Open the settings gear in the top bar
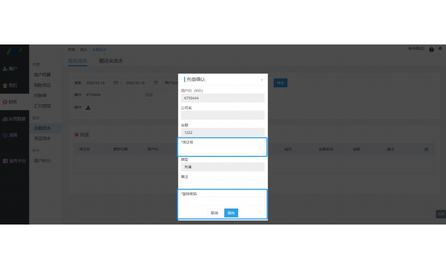Screen dimensions: 446x269 [440, 49]
